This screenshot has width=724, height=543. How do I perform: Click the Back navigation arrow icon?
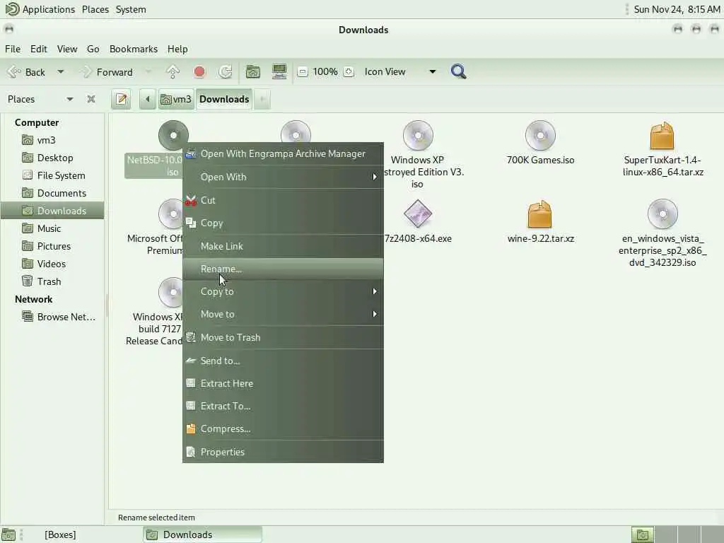(15, 71)
